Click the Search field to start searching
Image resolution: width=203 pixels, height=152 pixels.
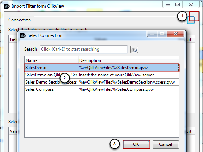[84, 49]
